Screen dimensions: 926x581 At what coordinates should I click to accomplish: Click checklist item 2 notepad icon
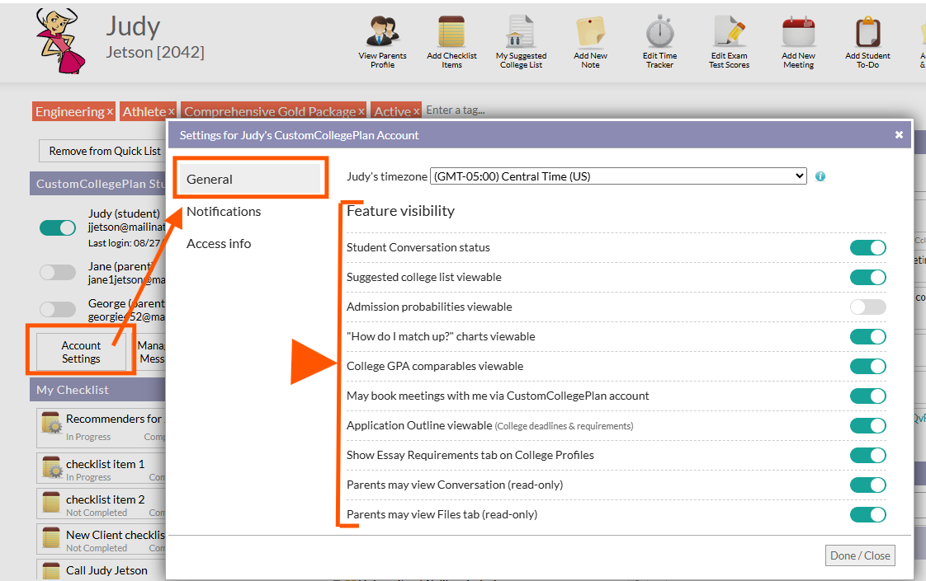pos(51,503)
